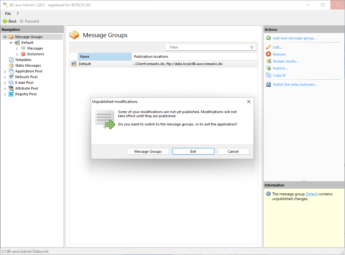Click the Restart clients icon
This screenshot has height=255, width=345.
click(x=268, y=61)
